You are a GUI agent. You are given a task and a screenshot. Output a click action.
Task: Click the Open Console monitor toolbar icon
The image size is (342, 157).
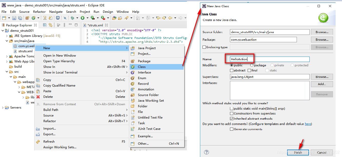click(x=58, y=18)
